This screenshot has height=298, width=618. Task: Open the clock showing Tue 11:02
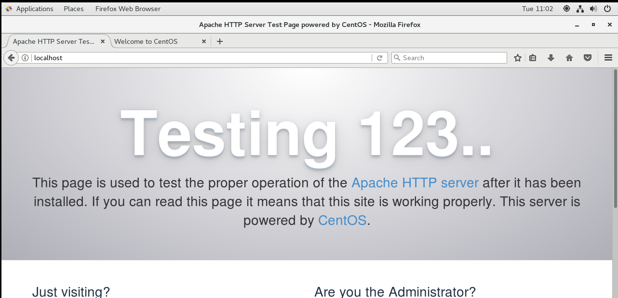point(537,9)
